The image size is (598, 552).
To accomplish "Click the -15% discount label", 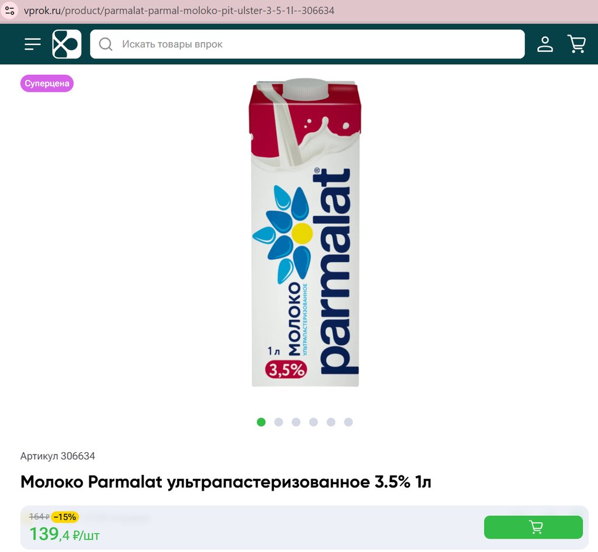I will [65, 517].
